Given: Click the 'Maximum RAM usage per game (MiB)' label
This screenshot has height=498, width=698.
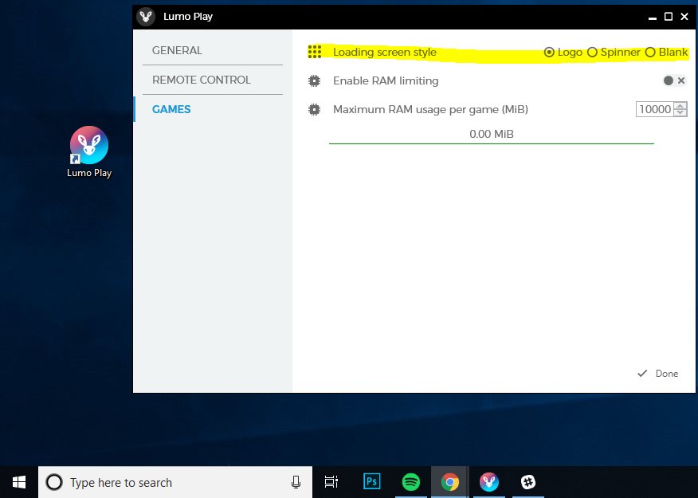Looking at the screenshot, I should tap(430, 109).
